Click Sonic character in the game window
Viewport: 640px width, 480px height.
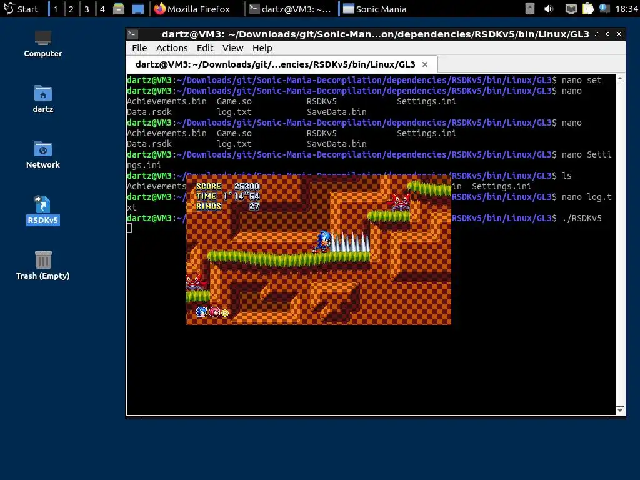[x=322, y=242]
